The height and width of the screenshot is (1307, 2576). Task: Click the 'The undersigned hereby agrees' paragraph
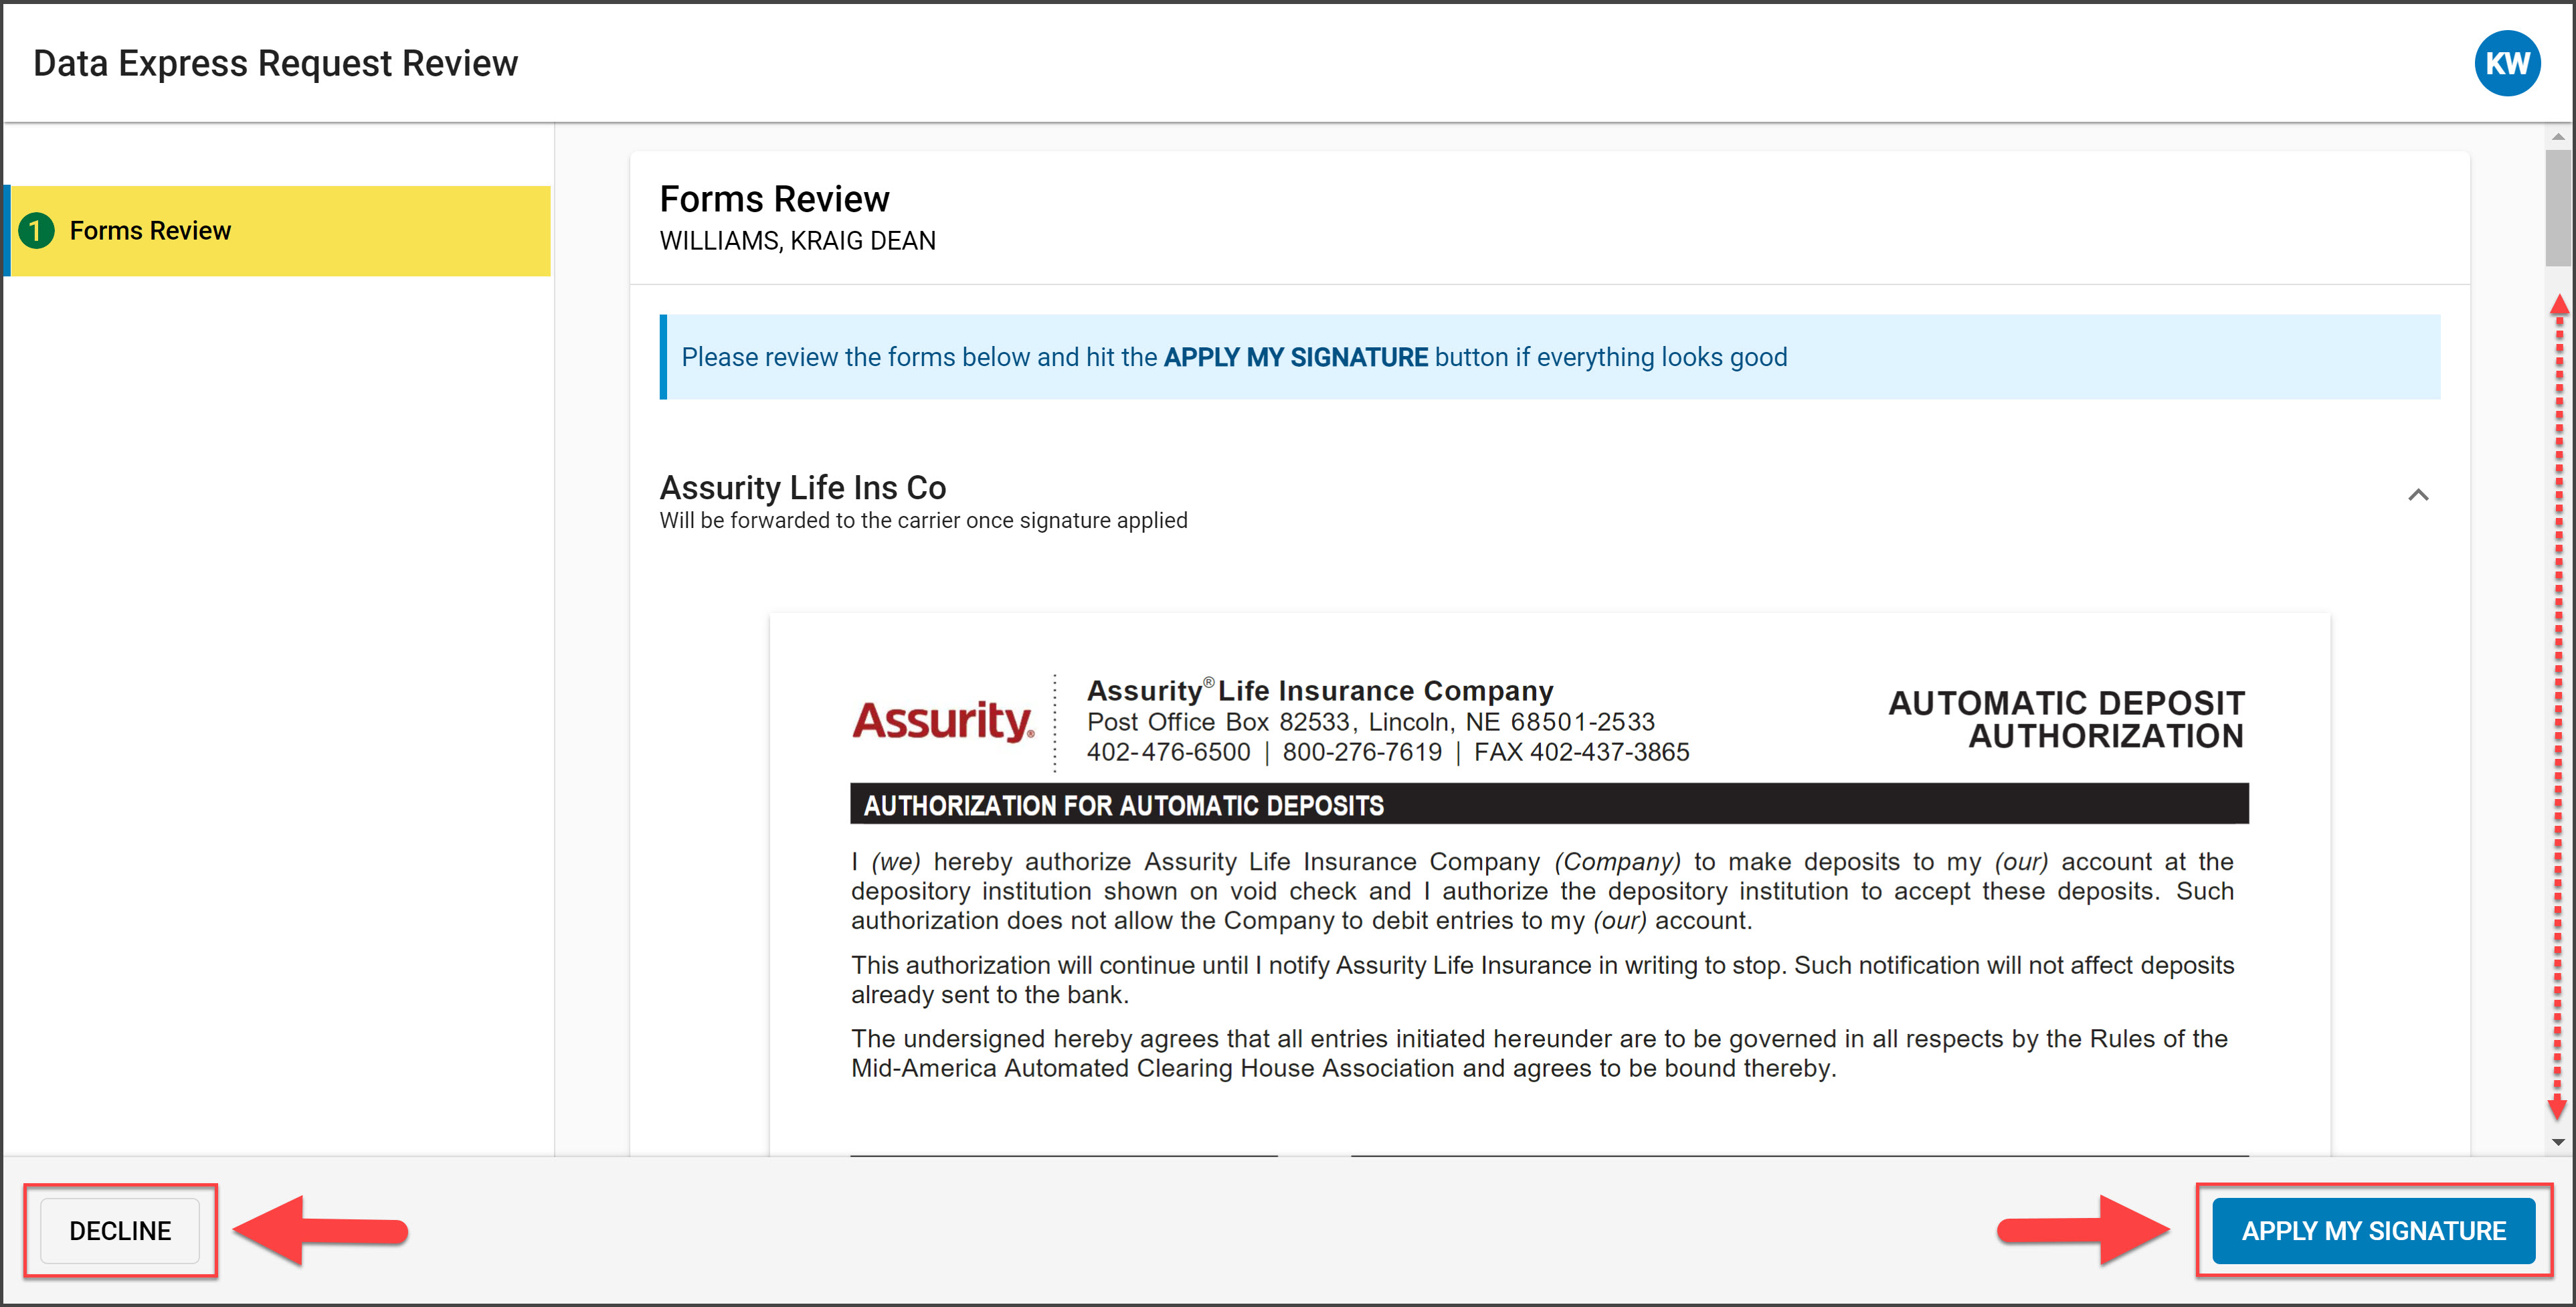[x=1539, y=1053]
